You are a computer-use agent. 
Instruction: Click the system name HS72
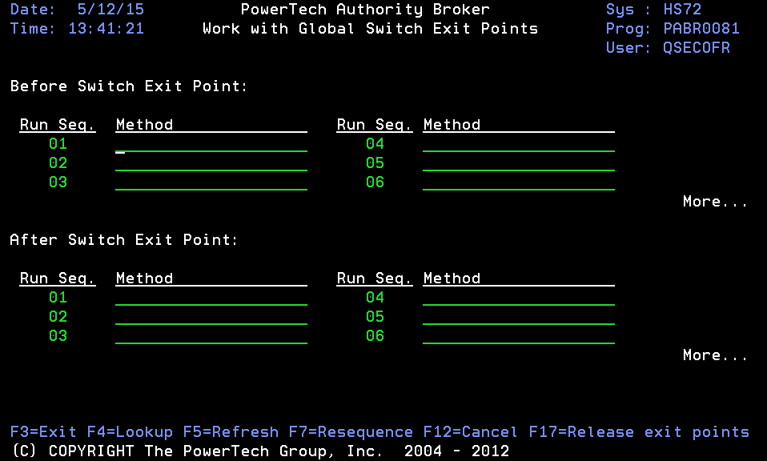[682, 10]
